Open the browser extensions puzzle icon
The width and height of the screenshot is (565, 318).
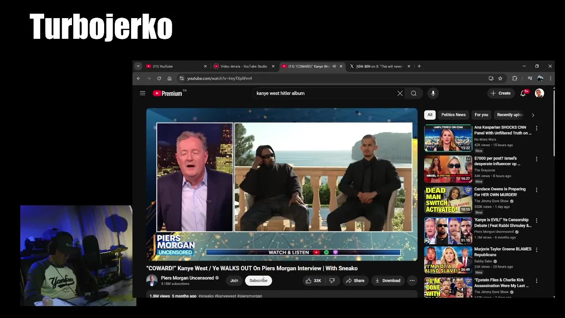515,78
